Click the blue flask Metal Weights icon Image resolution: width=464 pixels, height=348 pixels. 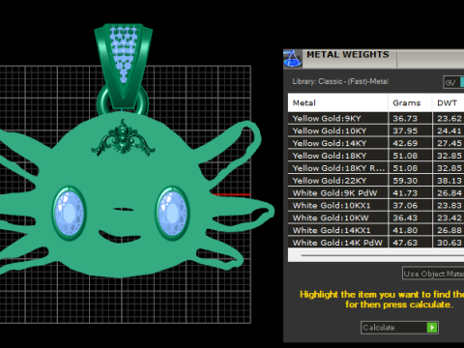[293, 59]
